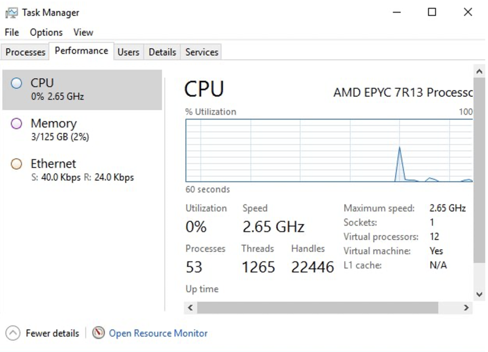Switch to the Processes tab
The height and width of the screenshot is (352, 488).
[x=24, y=52]
